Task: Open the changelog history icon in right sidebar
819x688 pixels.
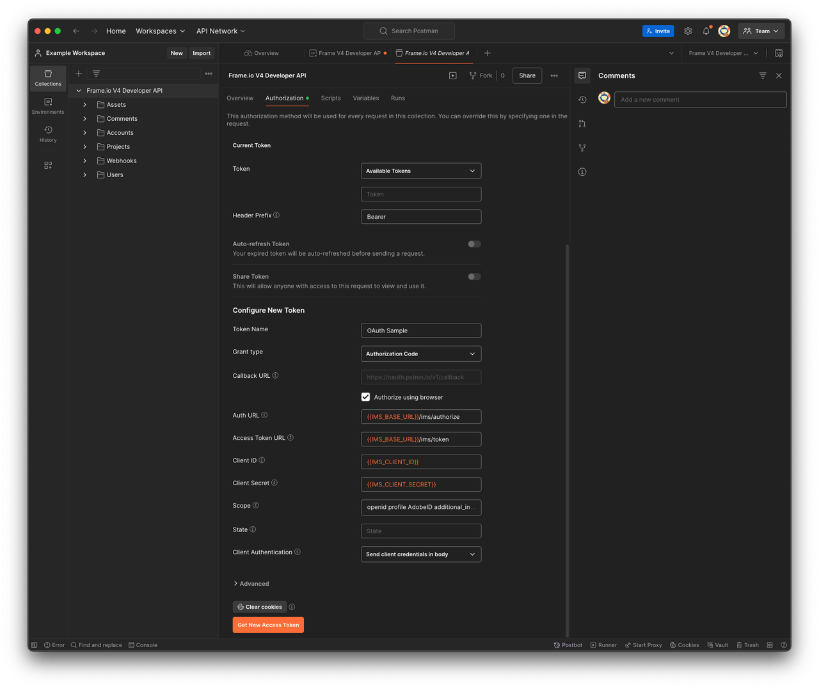Action: (582, 100)
